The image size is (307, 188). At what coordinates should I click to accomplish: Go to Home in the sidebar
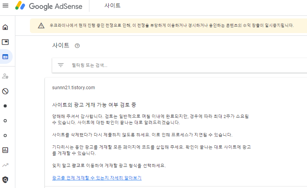point(5,27)
